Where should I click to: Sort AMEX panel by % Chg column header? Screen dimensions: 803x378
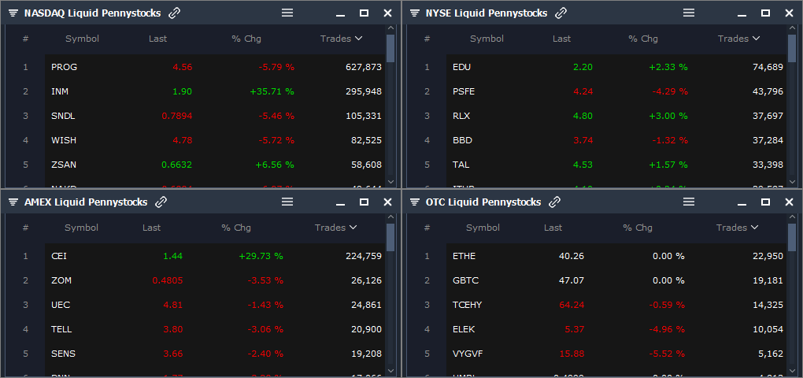point(236,228)
